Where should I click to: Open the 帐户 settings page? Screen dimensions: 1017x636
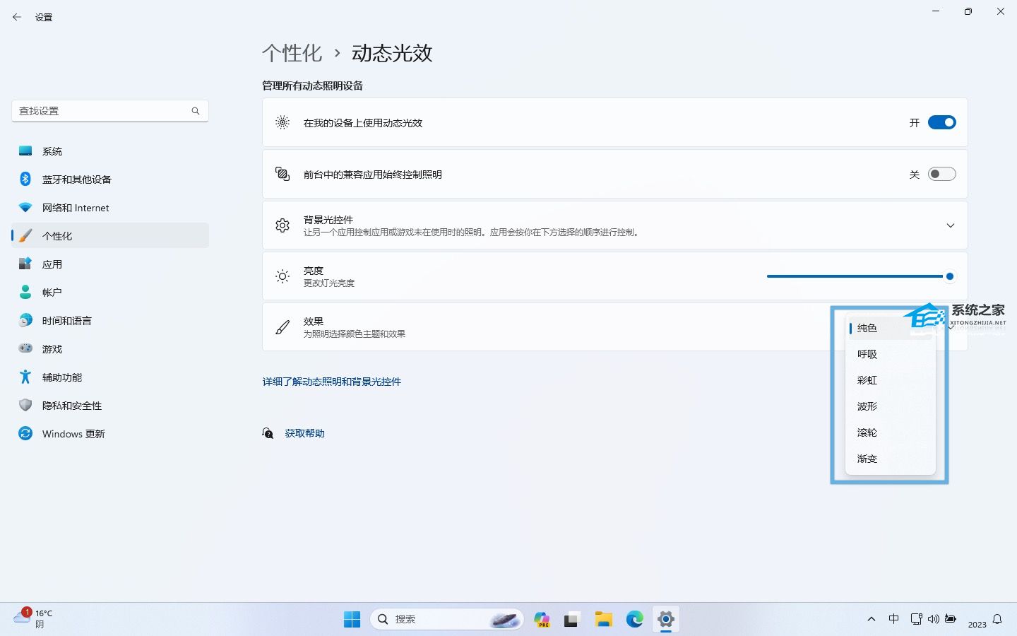(52, 292)
